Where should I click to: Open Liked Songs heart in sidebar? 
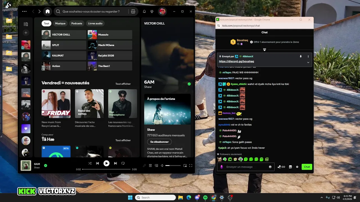(26, 128)
